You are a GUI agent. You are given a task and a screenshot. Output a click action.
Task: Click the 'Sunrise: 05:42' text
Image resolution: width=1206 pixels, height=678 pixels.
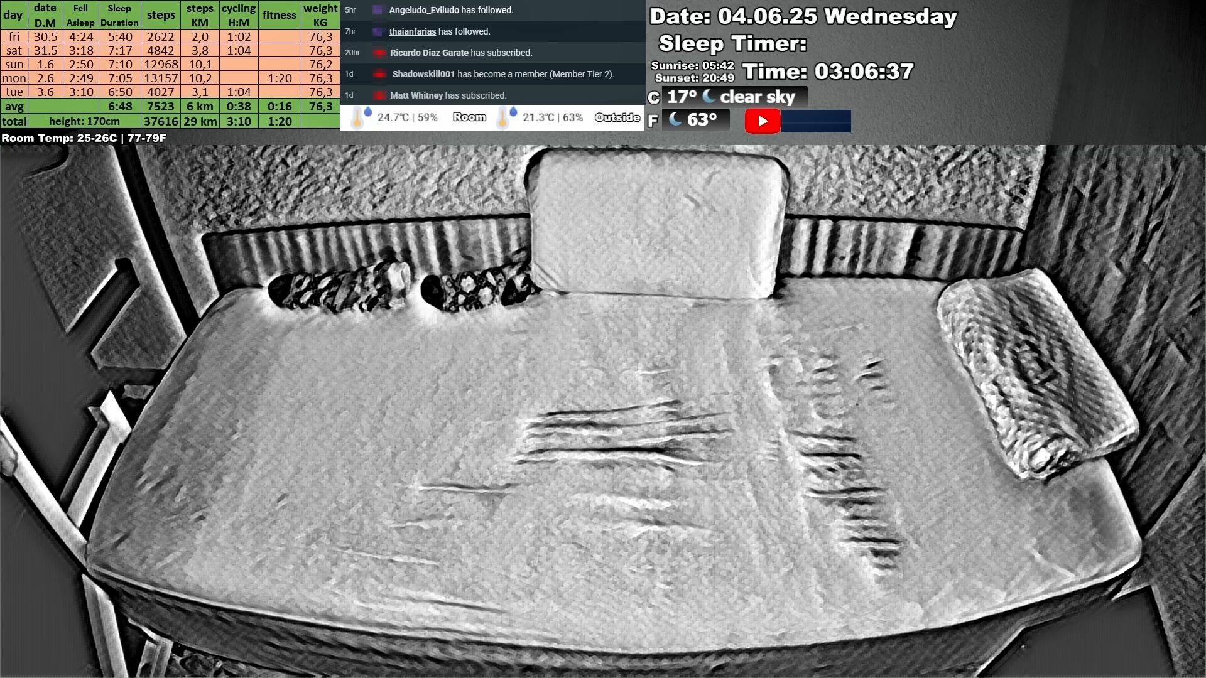692,65
